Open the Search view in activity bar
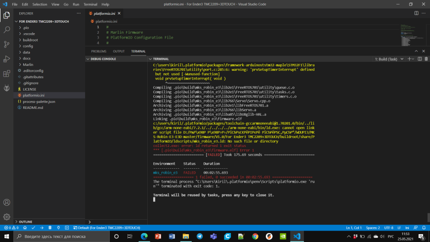Image resolution: width=430 pixels, height=242 pixels. 6,30
